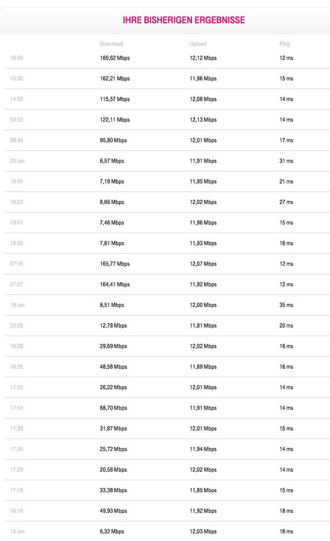Select the 16:50 result timestamp

tap(16, 58)
